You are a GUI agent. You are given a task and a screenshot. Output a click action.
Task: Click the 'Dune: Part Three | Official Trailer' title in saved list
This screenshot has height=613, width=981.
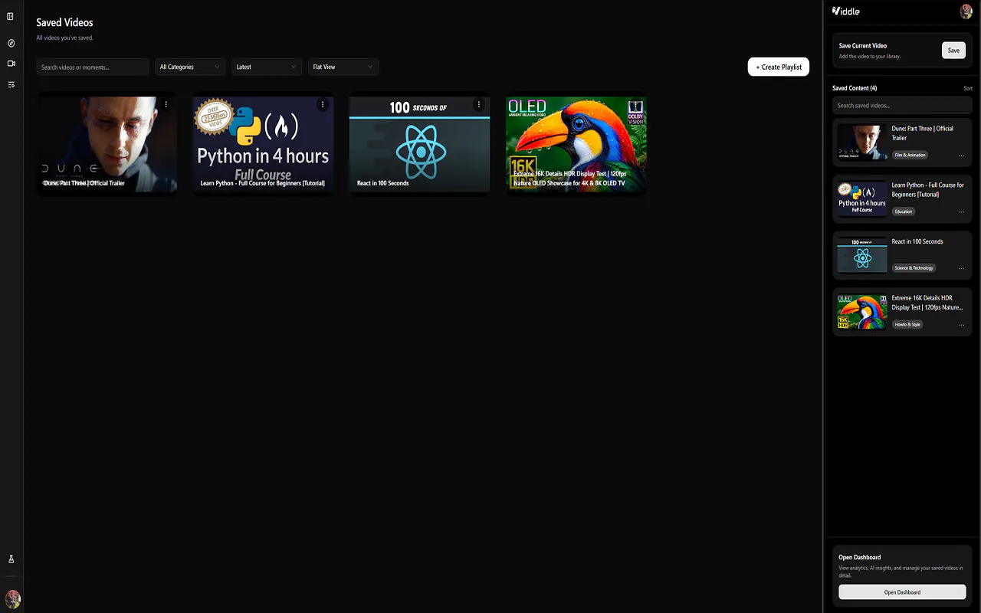(923, 133)
